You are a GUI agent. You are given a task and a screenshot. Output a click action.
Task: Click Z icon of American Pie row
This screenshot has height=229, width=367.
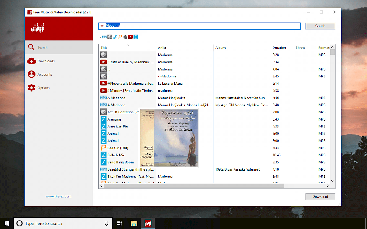[104, 126]
